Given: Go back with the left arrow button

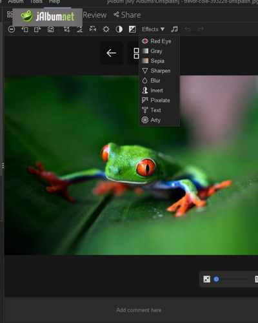Looking at the screenshot, I should click(112, 53).
